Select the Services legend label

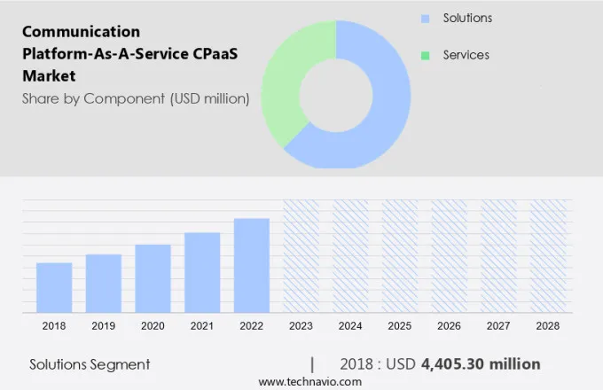tap(466, 56)
